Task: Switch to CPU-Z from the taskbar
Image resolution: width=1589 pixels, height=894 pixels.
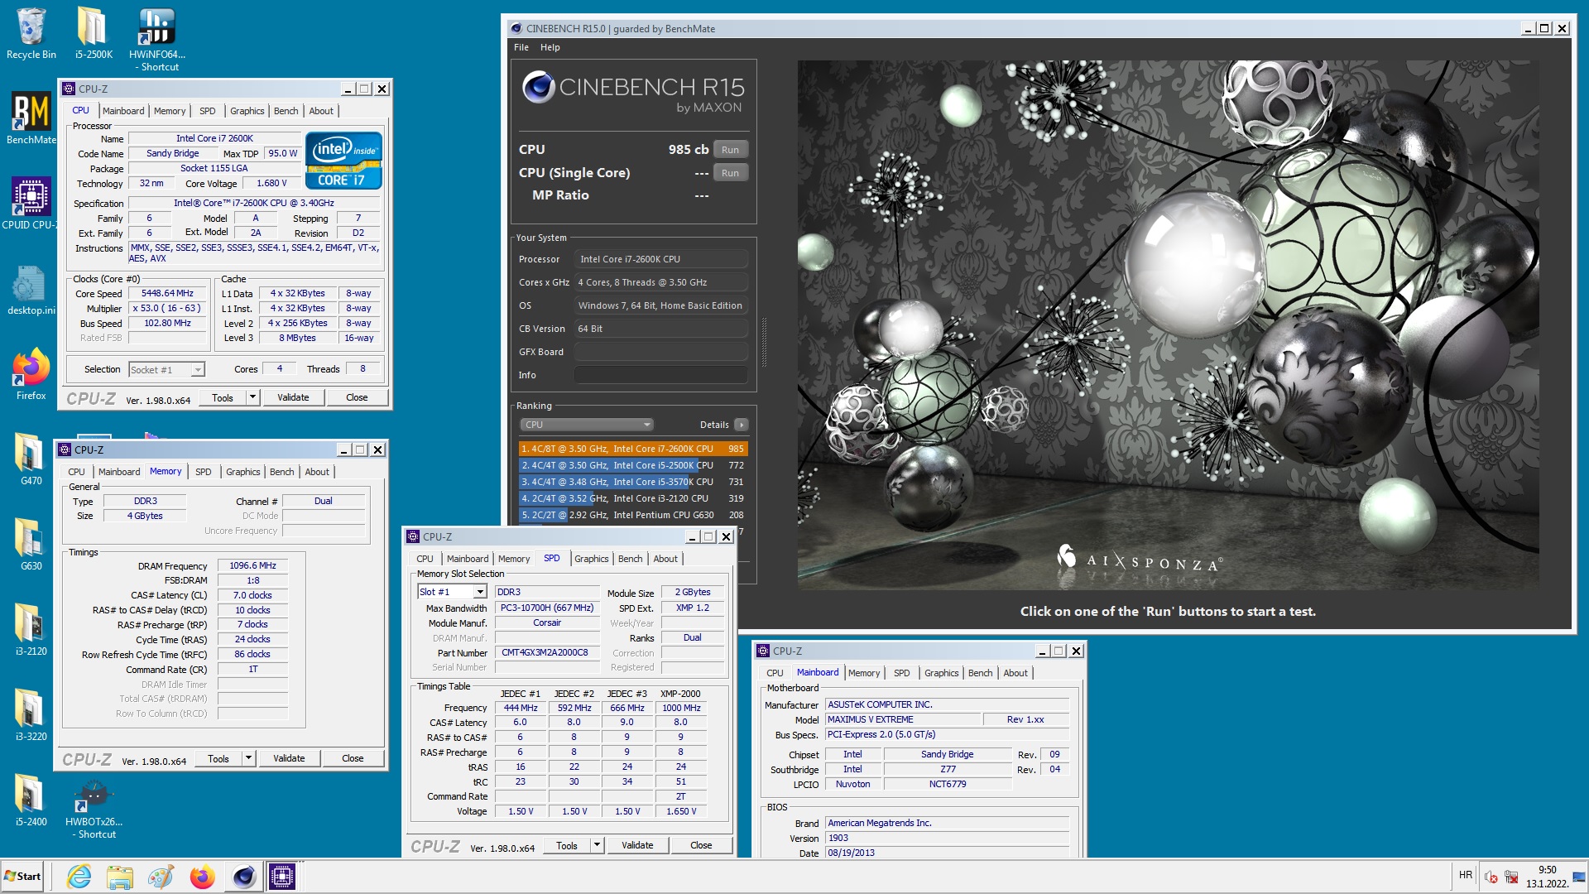Action: tap(282, 877)
